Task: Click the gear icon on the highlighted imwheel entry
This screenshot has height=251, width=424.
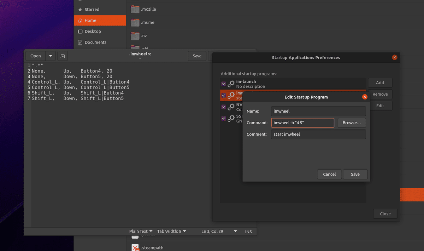Action: pyautogui.click(x=231, y=95)
